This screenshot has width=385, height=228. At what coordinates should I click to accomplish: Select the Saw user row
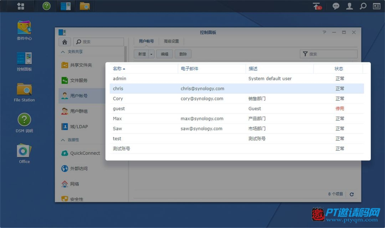coord(237,129)
